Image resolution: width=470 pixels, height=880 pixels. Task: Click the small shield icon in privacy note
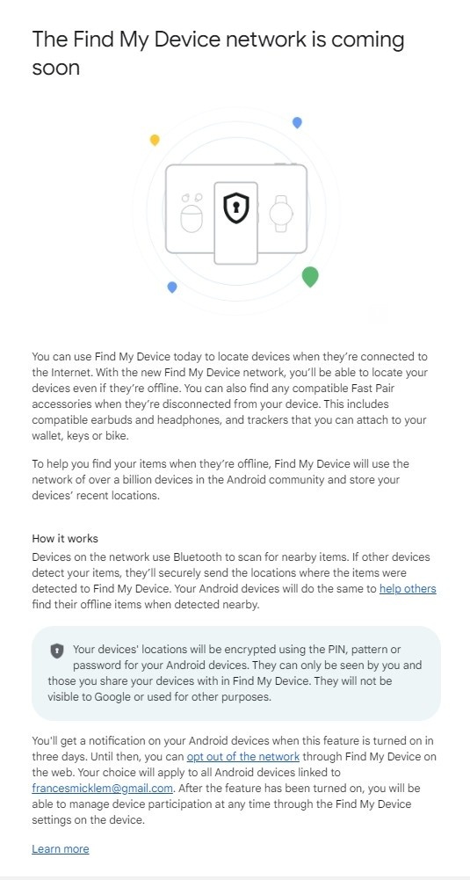pos(56,651)
